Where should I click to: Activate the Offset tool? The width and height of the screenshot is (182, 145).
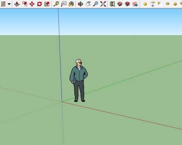25,4
